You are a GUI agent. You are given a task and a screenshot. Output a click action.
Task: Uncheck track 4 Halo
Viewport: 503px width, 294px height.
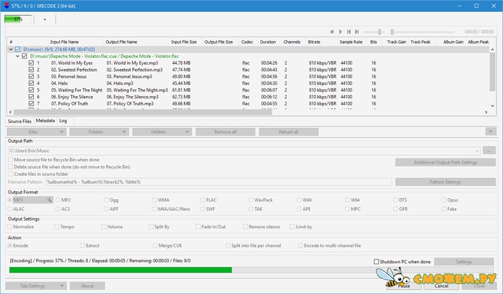pyautogui.click(x=31, y=83)
